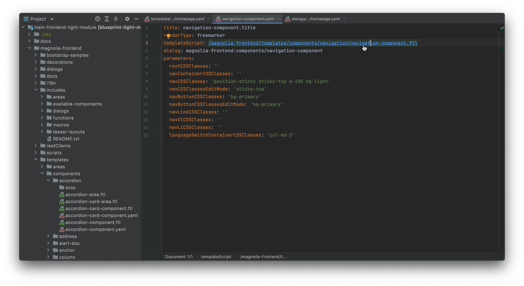The height and width of the screenshot is (286, 524).
Task: Click the Expand All icon in Project toolbar
Action: tap(107, 19)
